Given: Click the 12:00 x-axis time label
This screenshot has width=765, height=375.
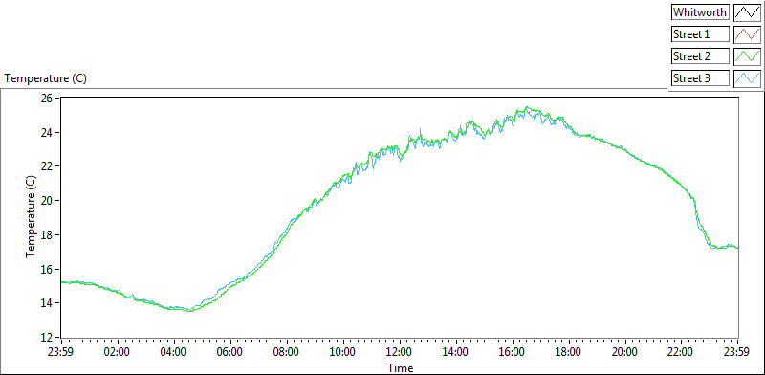Looking at the screenshot, I should pos(400,353).
